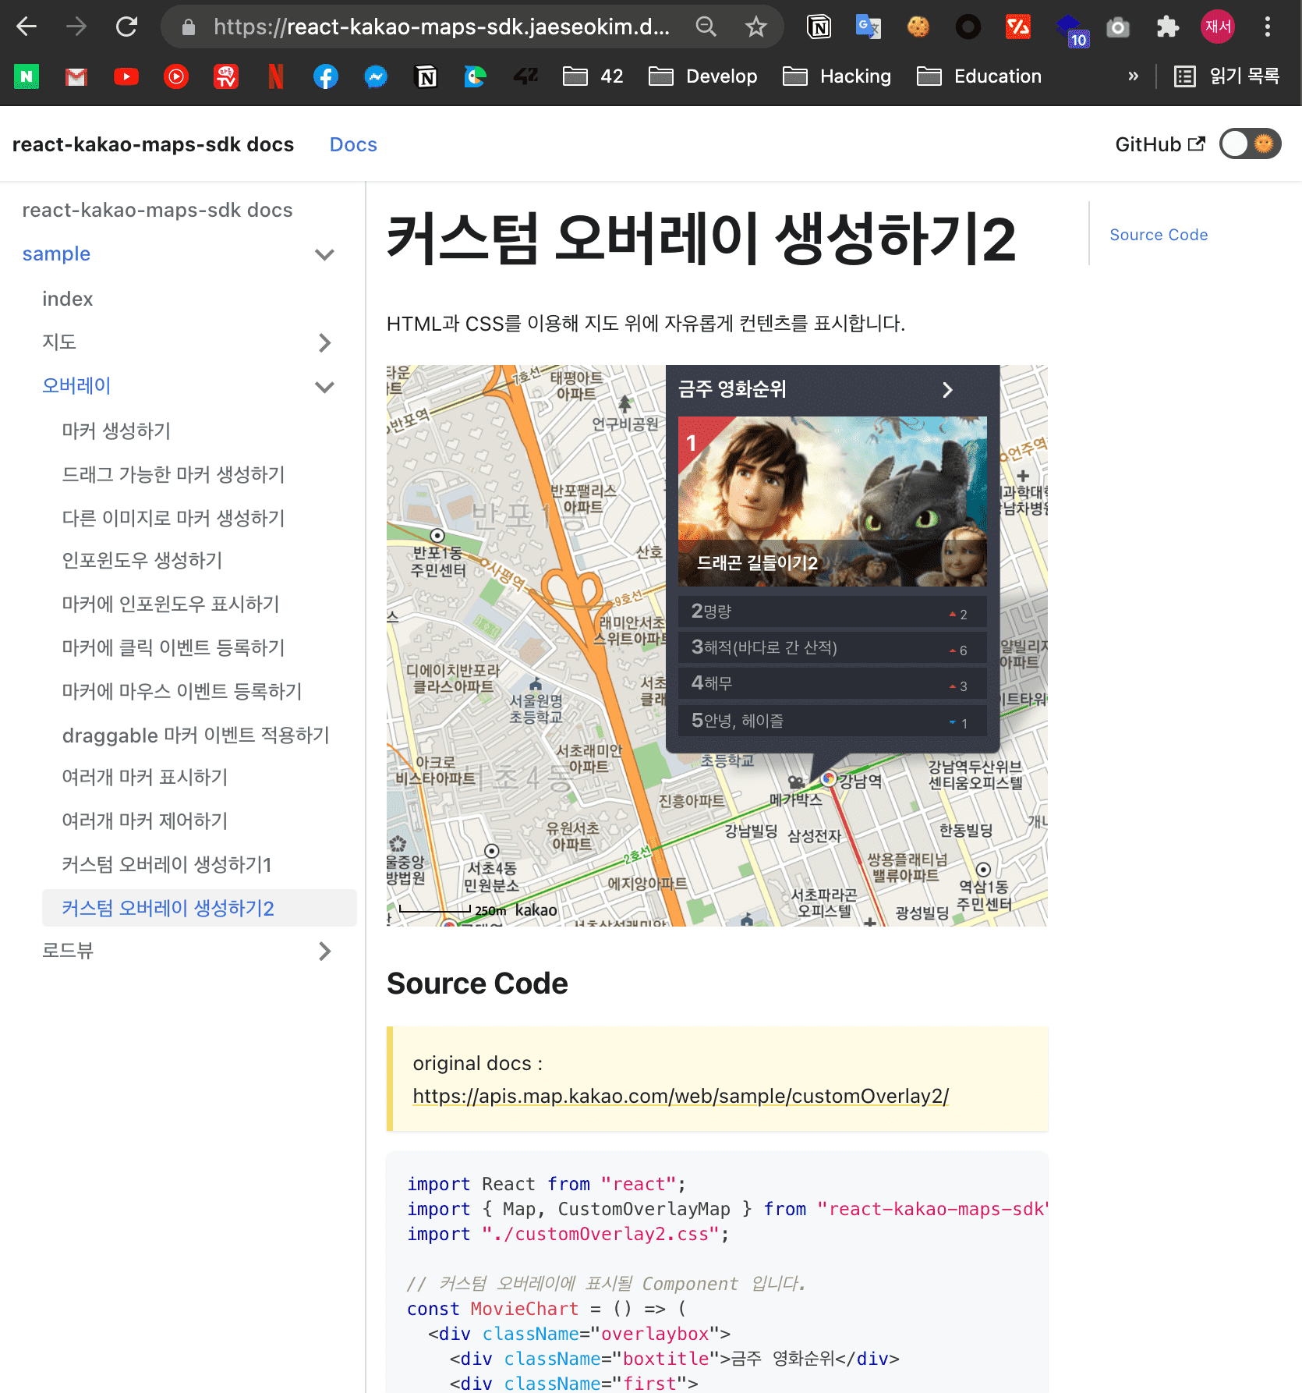Open the original kakao customOverlay2 docs link

click(x=680, y=1096)
